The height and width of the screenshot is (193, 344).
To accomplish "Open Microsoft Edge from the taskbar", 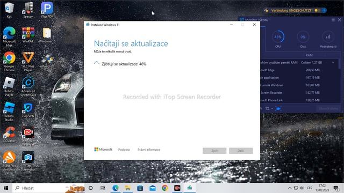I will pos(115,188).
